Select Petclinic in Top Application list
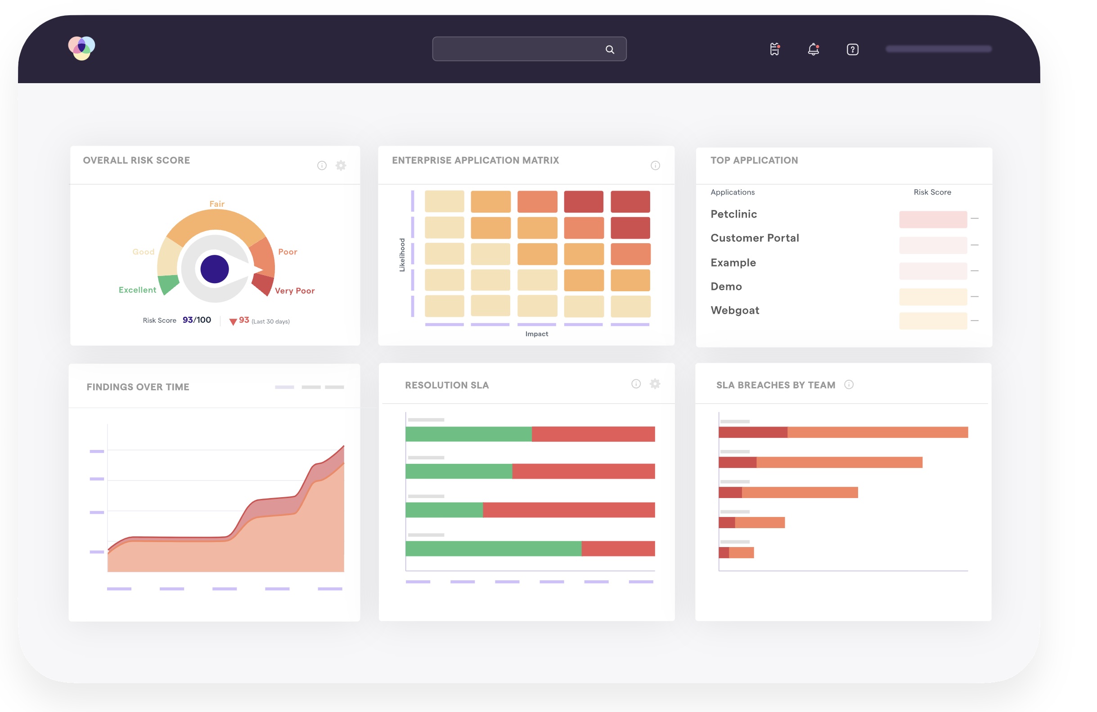This screenshot has width=1097, height=712. click(x=733, y=214)
